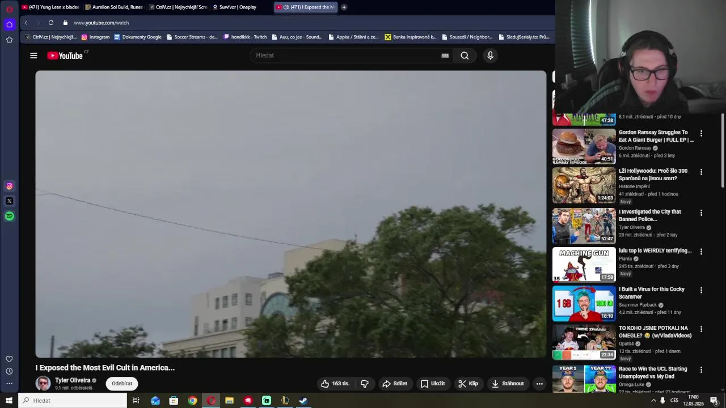Screen dimensions: 726x408
Task: Click the page vertical scrollbar
Action: click(x=723, y=150)
